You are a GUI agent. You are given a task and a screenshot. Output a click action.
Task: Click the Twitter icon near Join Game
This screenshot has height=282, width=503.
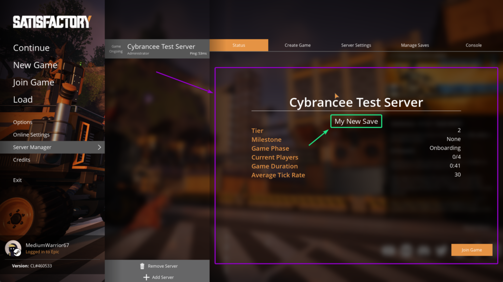(441, 251)
